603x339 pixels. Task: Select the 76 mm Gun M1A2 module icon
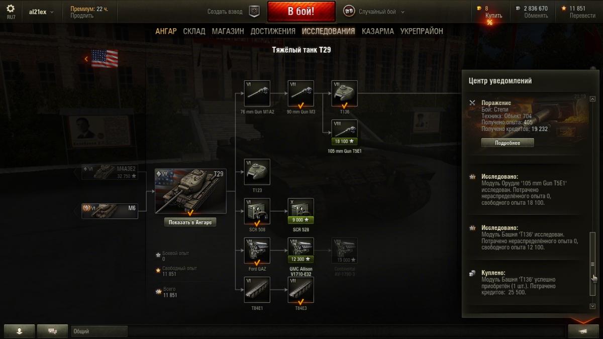pyautogui.click(x=257, y=93)
